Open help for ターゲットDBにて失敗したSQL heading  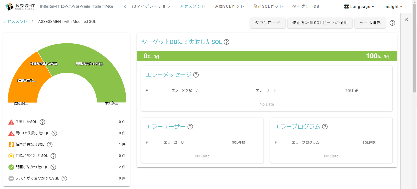tap(227, 42)
